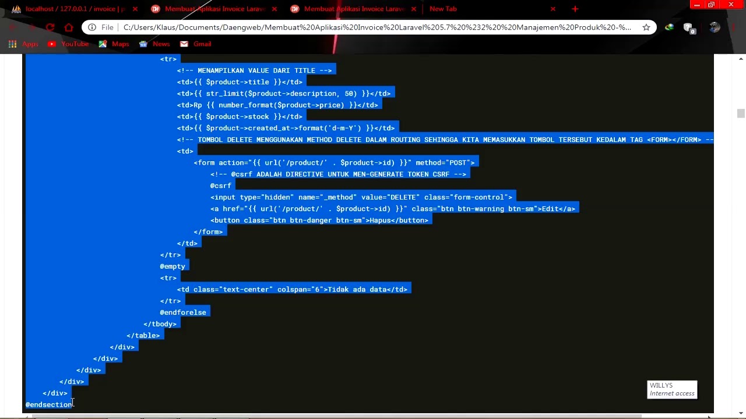Click the MENAMPILKAN VALUE DARI TITLE comment

pyautogui.click(x=255, y=70)
